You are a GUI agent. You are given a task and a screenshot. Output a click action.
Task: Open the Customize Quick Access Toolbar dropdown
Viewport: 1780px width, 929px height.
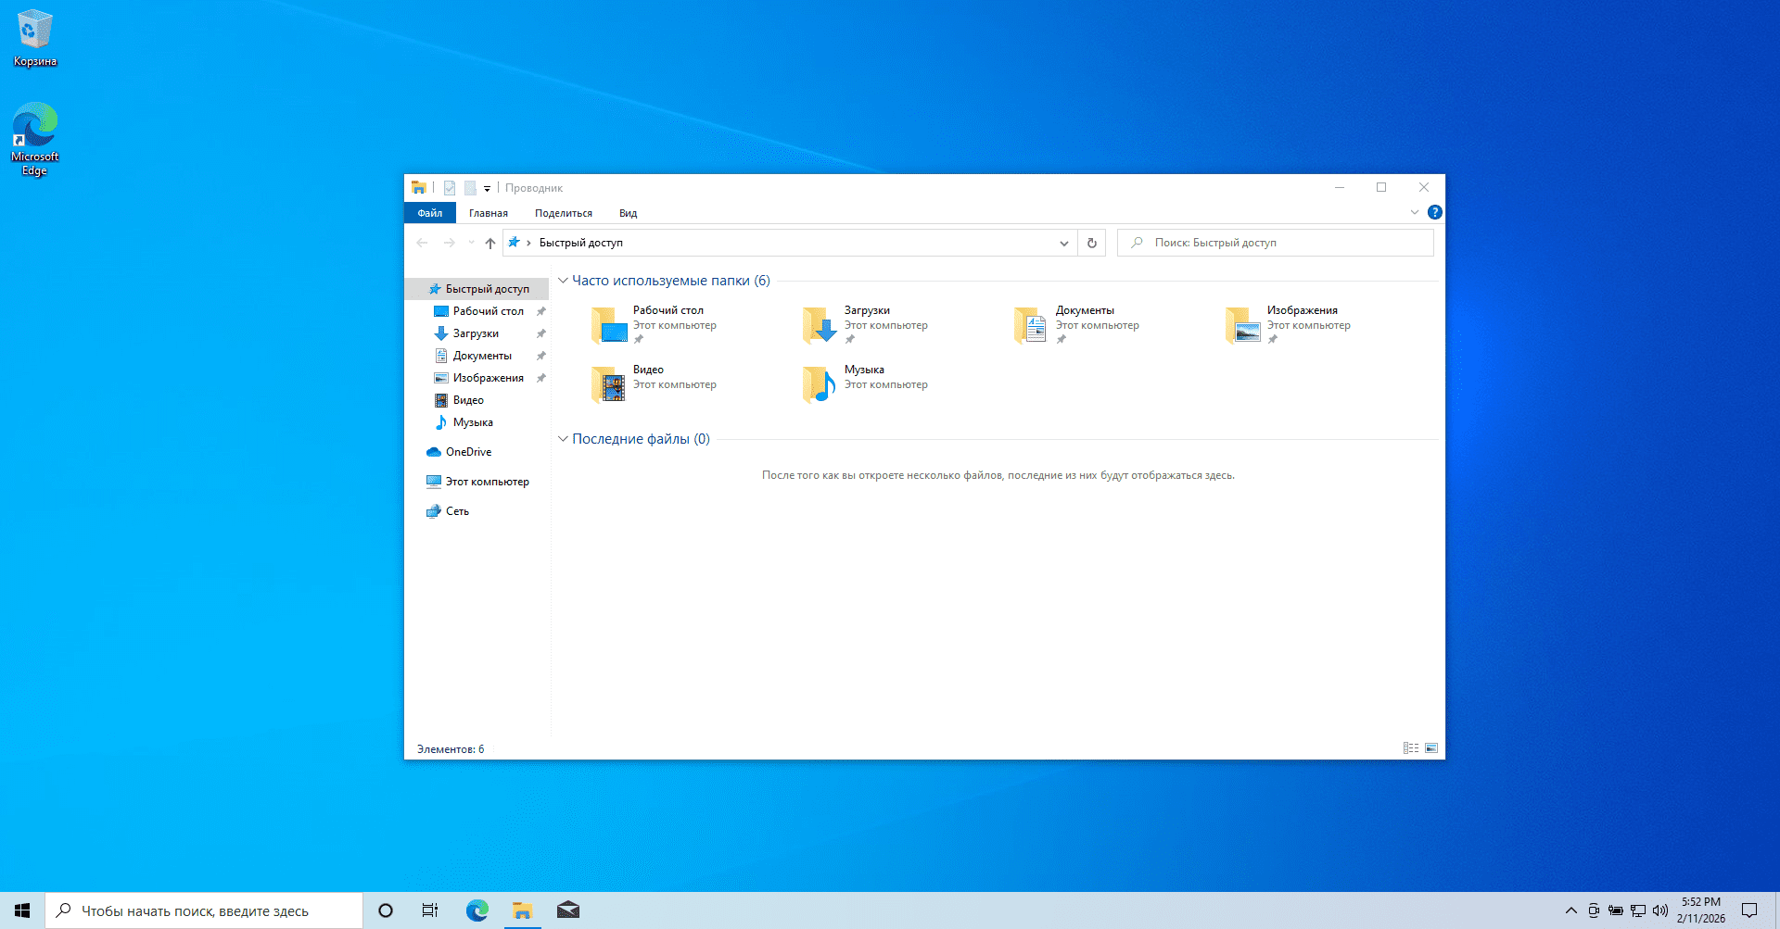pyautogui.click(x=488, y=189)
